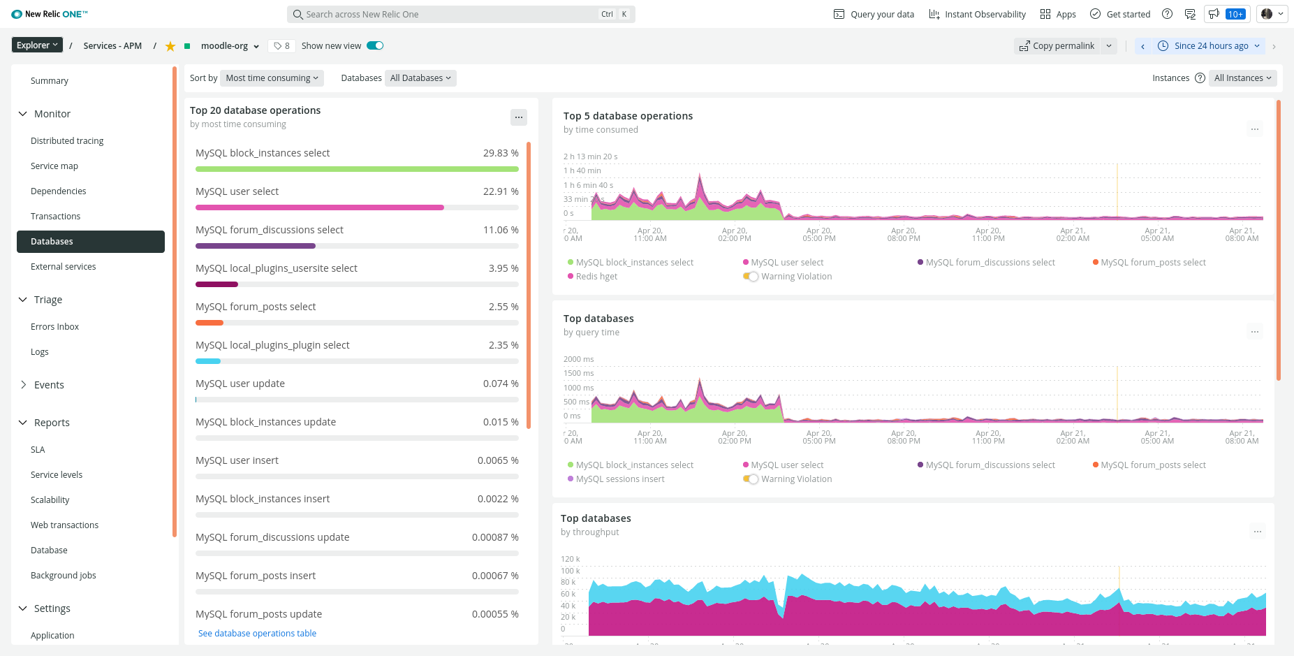Open the announcements megaphone with 10+ badge
Screen dimensions: 1294x656
click(x=1227, y=14)
